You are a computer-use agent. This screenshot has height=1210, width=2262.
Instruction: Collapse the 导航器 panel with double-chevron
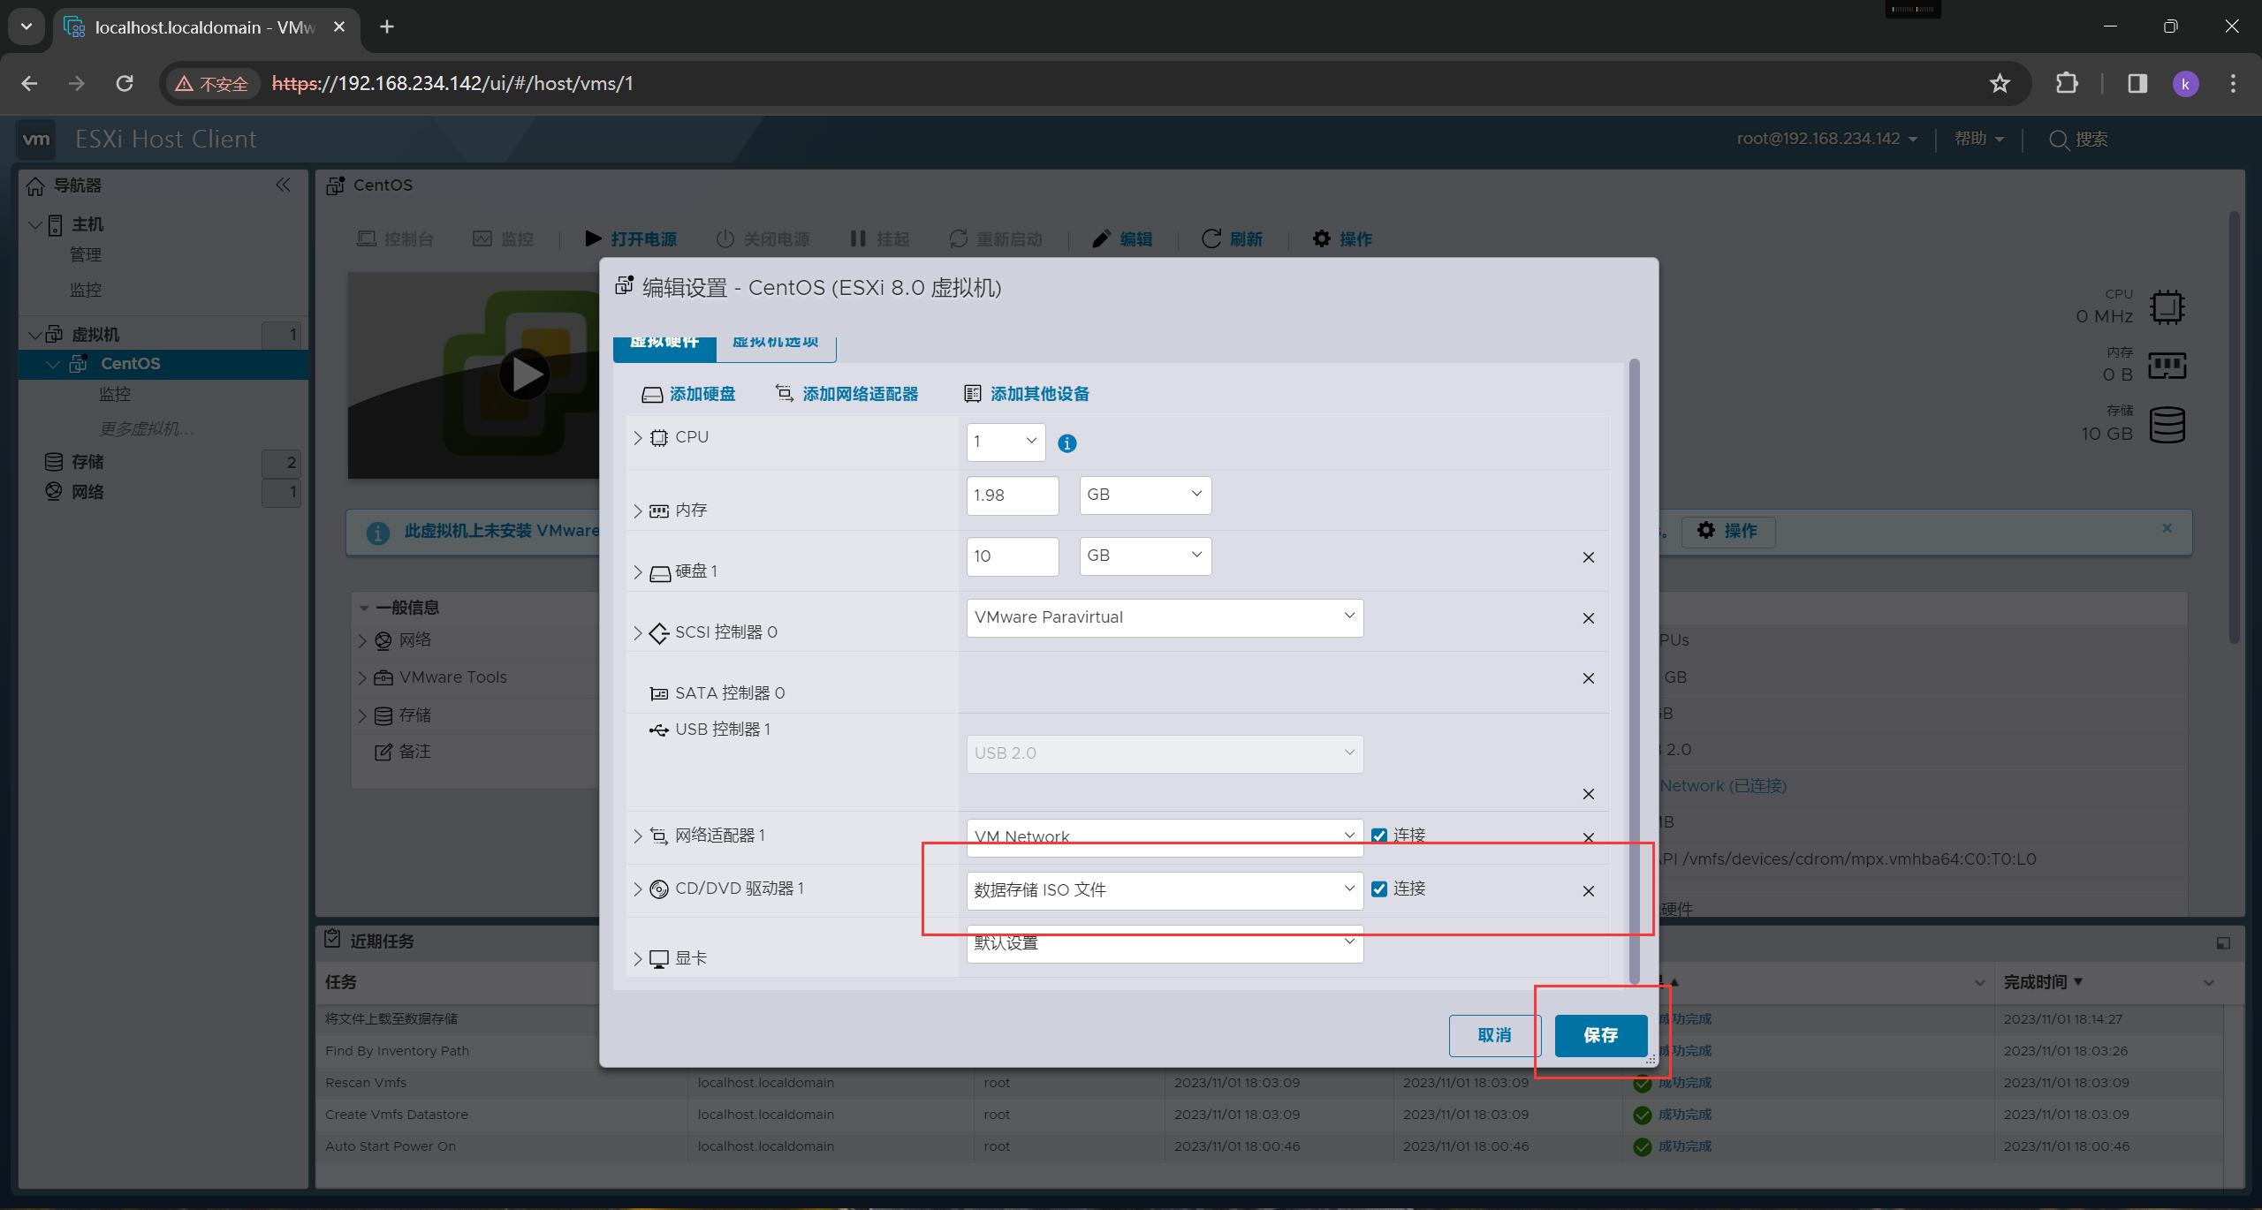click(283, 185)
